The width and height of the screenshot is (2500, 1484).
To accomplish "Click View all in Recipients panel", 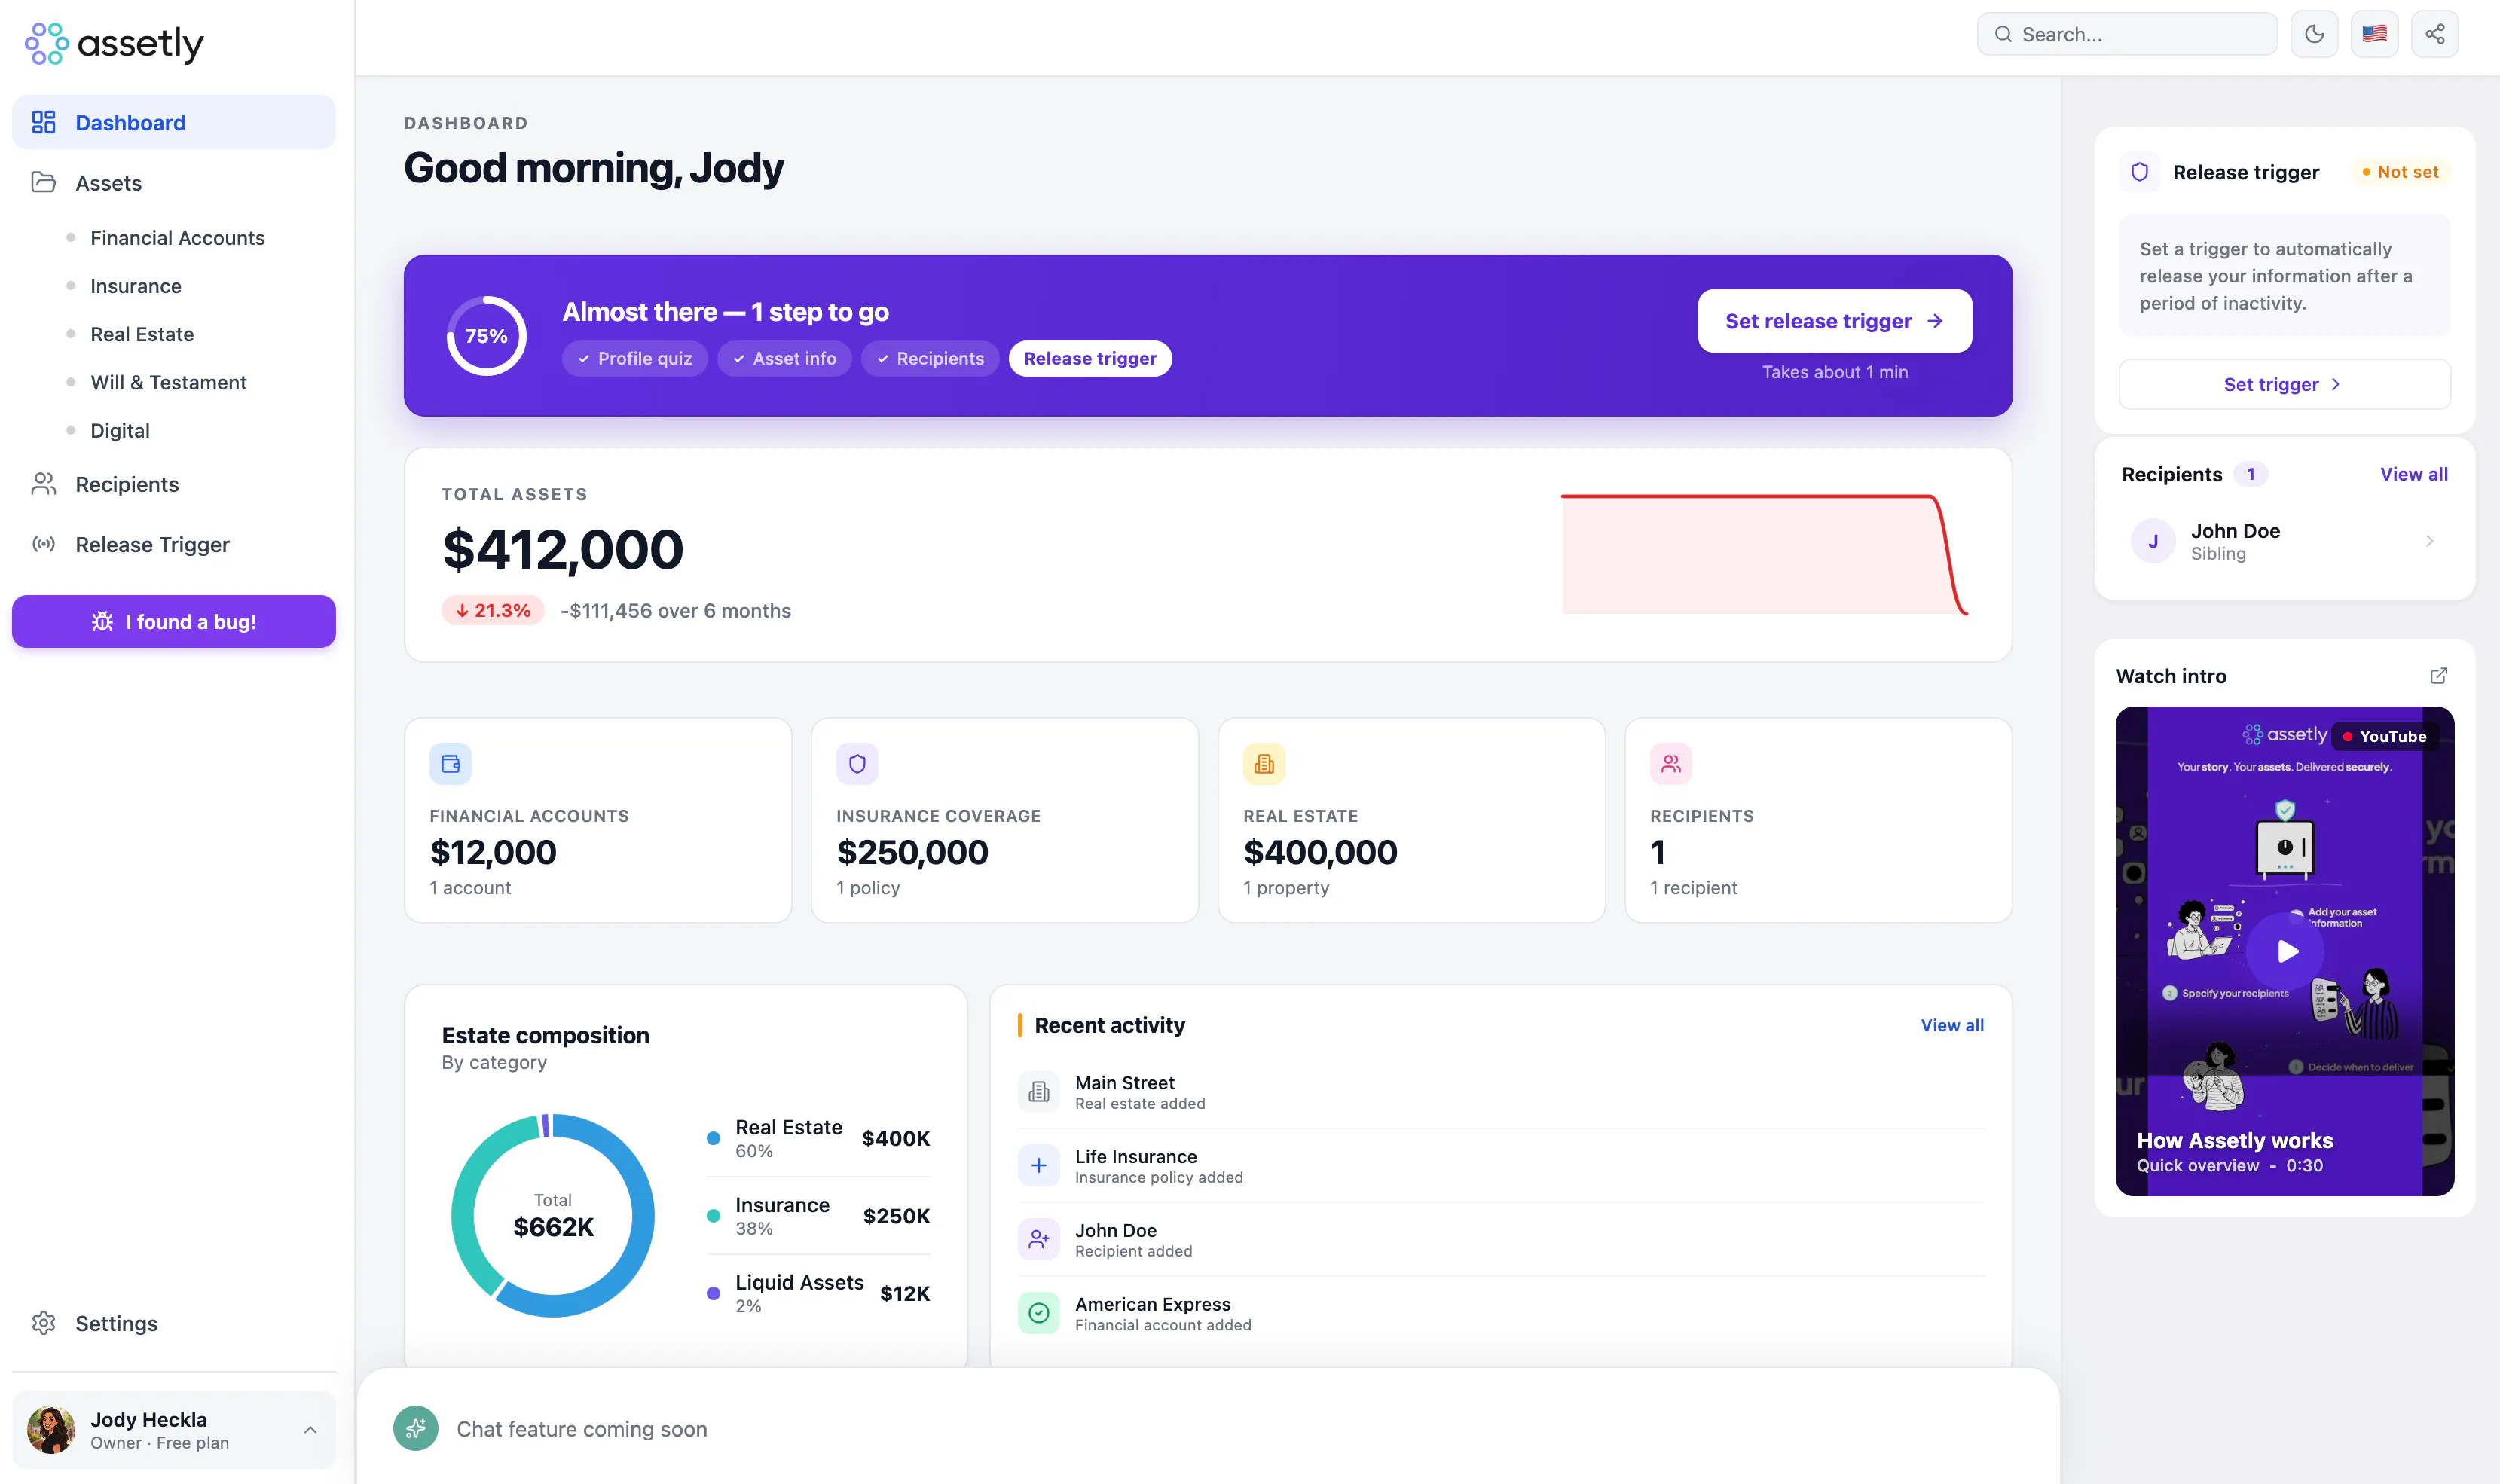I will coord(2414,474).
